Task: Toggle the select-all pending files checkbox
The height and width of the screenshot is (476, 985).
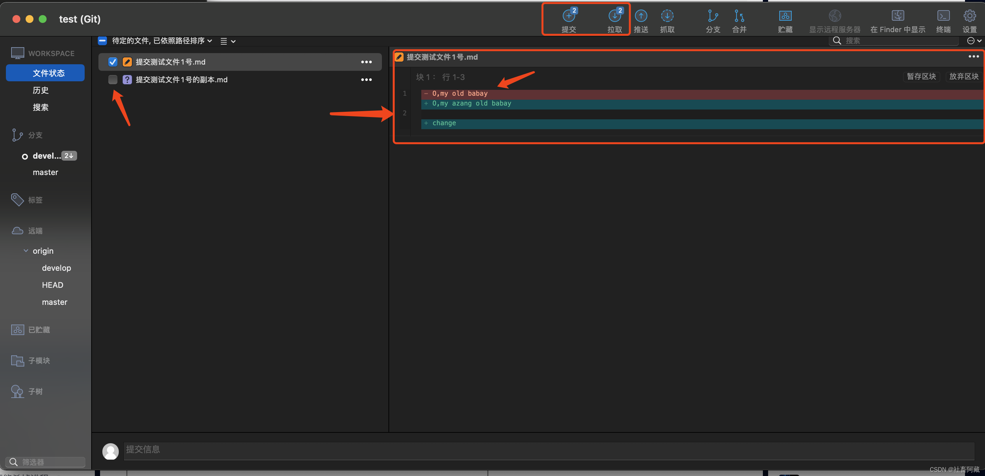Action: coord(102,41)
